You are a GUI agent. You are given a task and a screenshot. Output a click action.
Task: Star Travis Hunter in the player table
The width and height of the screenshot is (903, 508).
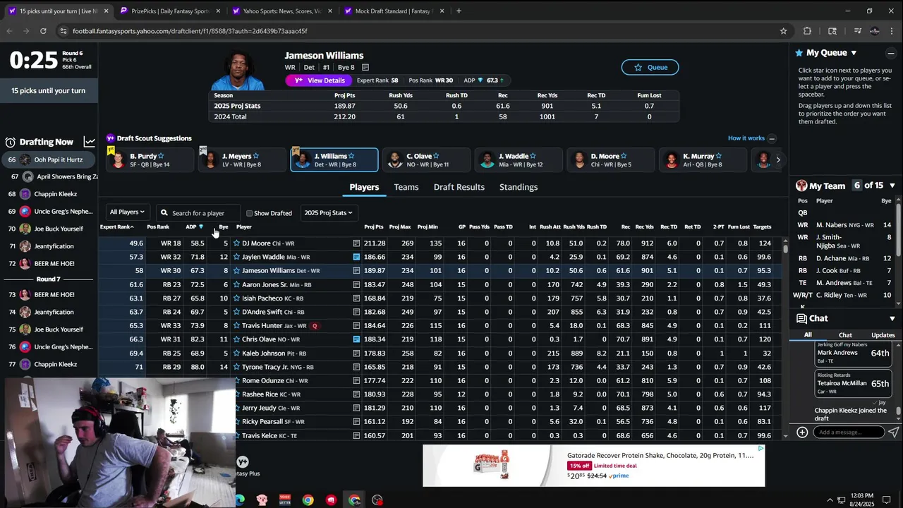(x=236, y=326)
